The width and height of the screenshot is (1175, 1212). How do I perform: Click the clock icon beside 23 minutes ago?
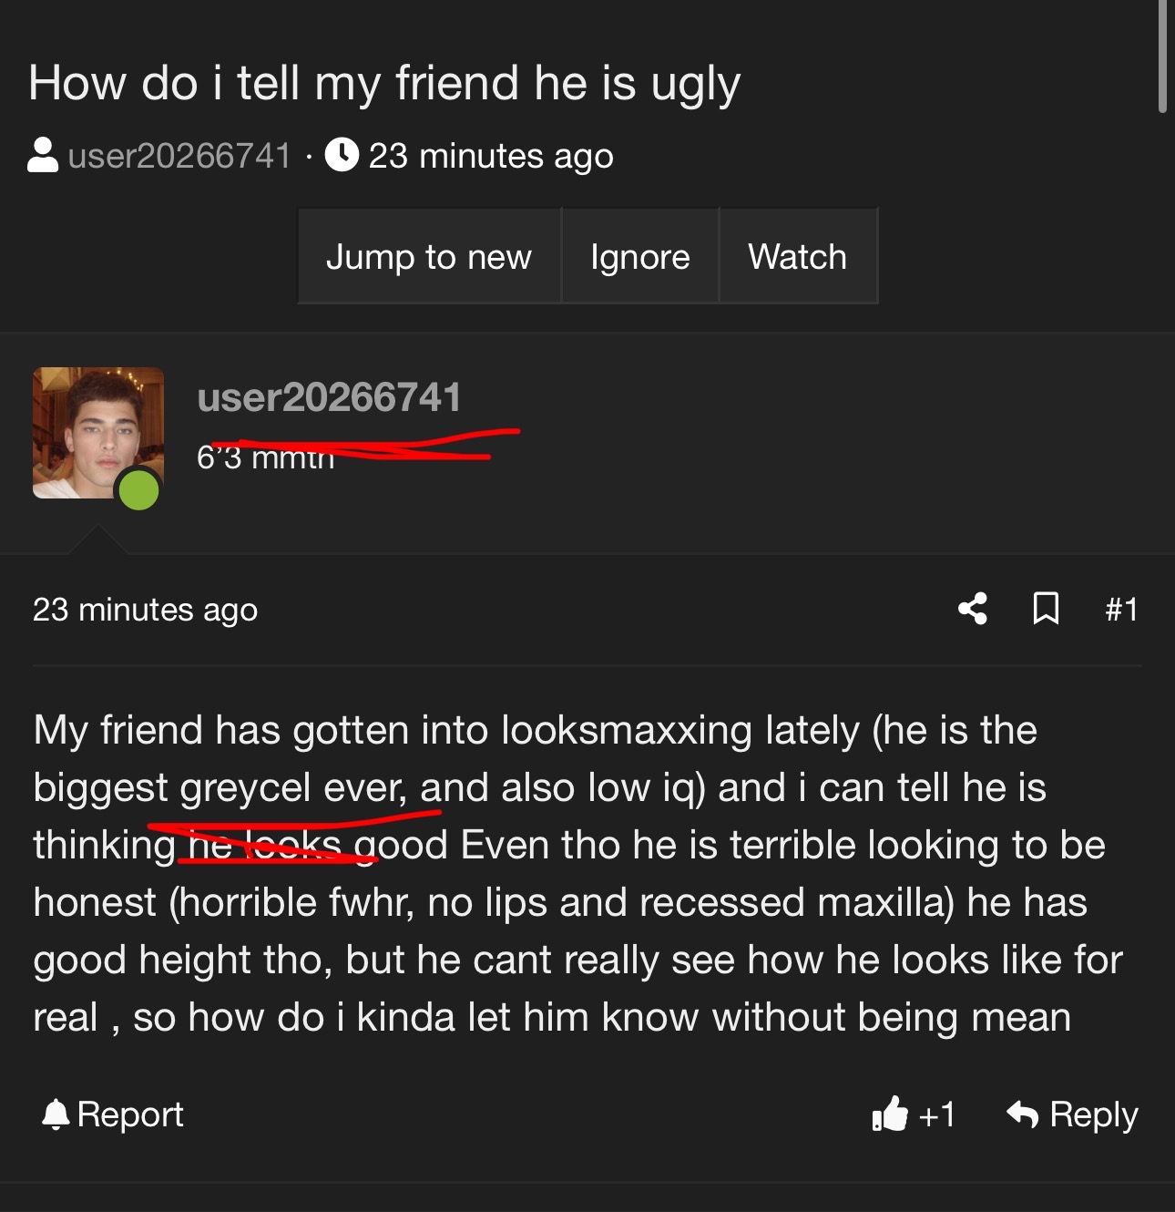pos(342,155)
